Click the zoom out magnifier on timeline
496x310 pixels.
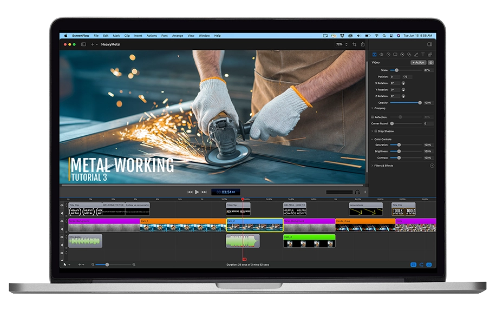[93, 265]
